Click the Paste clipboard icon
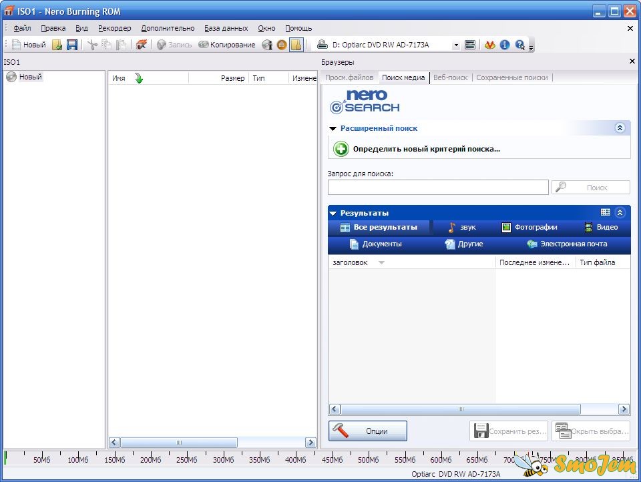The height and width of the screenshot is (482, 641). (121, 45)
